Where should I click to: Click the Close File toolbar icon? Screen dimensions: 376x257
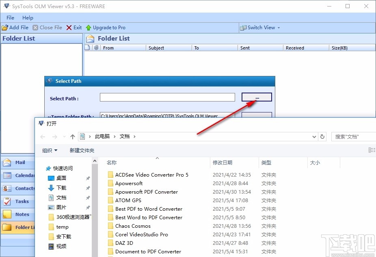point(35,27)
